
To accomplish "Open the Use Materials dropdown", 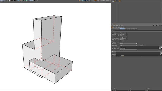I will coord(128,50).
